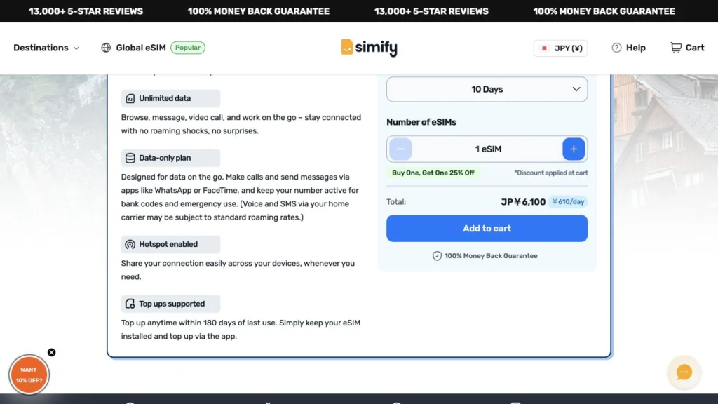Open the Help link text
The width and height of the screenshot is (718, 404).
click(635, 48)
